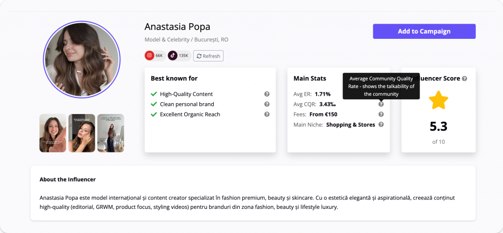This screenshot has width=503, height=233.
Task: Click help icon beside Excellent Organic Reach
Action: (x=267, y=115)
